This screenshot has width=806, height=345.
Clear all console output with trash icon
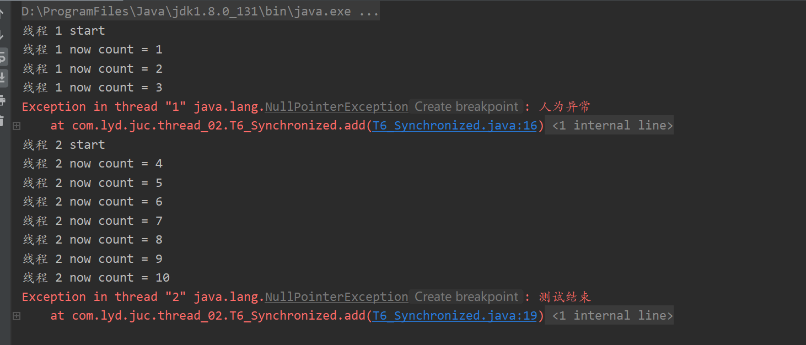click(x=3, y=120)
